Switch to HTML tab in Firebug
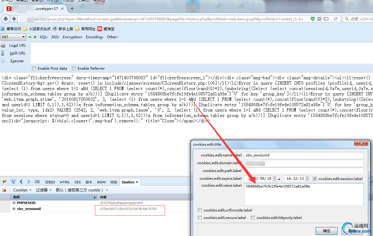Screen dimensions: 373x236 65,182
